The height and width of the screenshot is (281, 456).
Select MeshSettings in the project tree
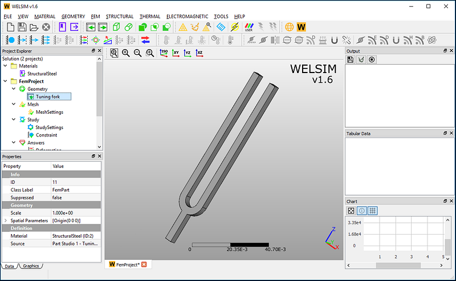[x=50, y=112]
